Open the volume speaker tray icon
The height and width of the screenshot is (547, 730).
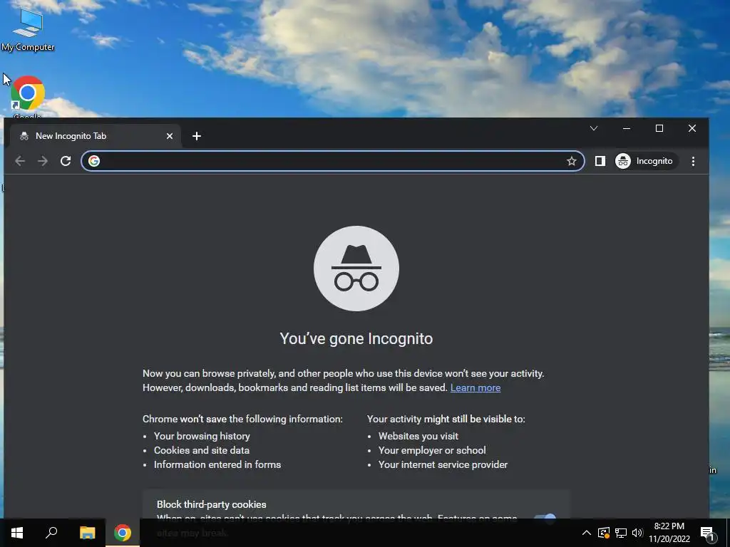[x=637, y=533]
